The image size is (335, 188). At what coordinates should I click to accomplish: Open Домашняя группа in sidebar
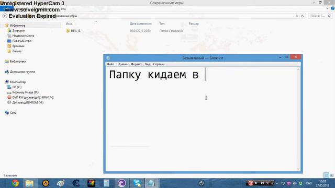(x=22, y=72)
